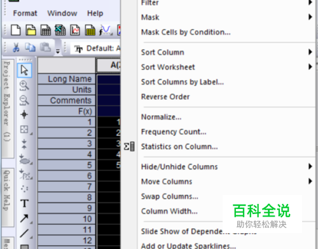Click the New Workbook icon
The width and height of the screenshot is (318, 249).
pos(46,30)
